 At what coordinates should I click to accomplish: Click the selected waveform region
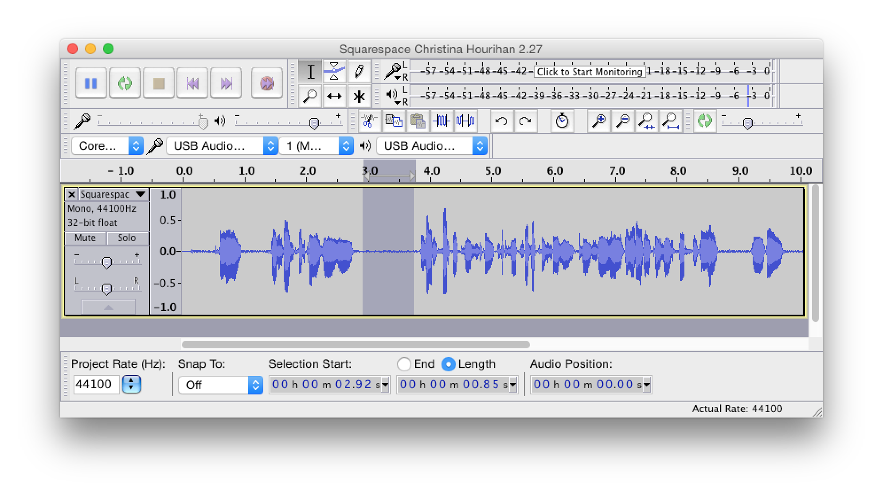click(388, 251)
